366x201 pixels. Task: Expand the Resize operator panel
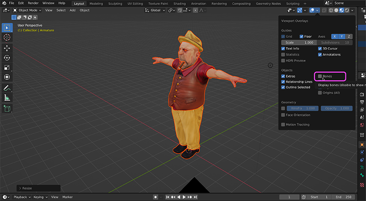(38, 188)
